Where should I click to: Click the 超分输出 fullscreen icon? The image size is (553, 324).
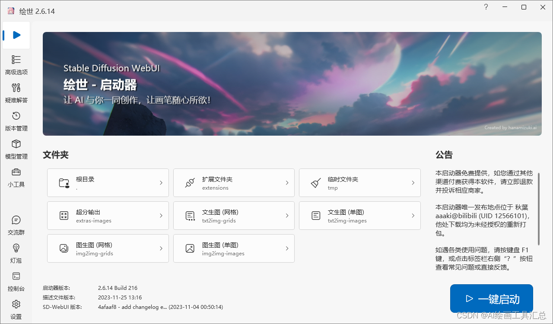[x=64, y=216]
